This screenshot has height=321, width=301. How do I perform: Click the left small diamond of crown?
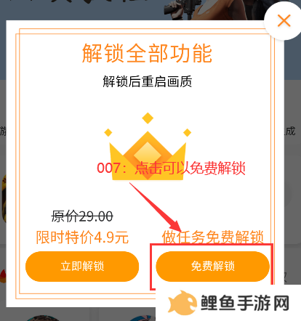[x=108, y=132]
